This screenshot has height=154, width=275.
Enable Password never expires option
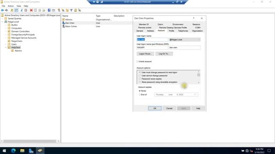(x=140, y=79)
